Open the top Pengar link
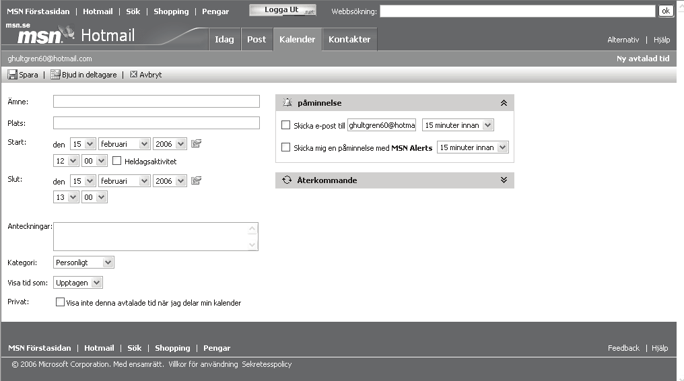The height and width of the screenshot is (381, 684). tap(215, 11)
